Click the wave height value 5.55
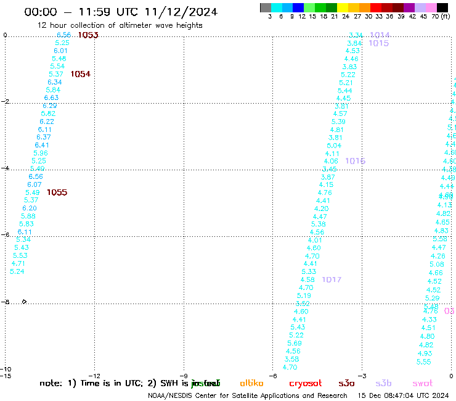The height and width of the screenshot is (401, 456). pyautogui.click(x=423, y=362)
